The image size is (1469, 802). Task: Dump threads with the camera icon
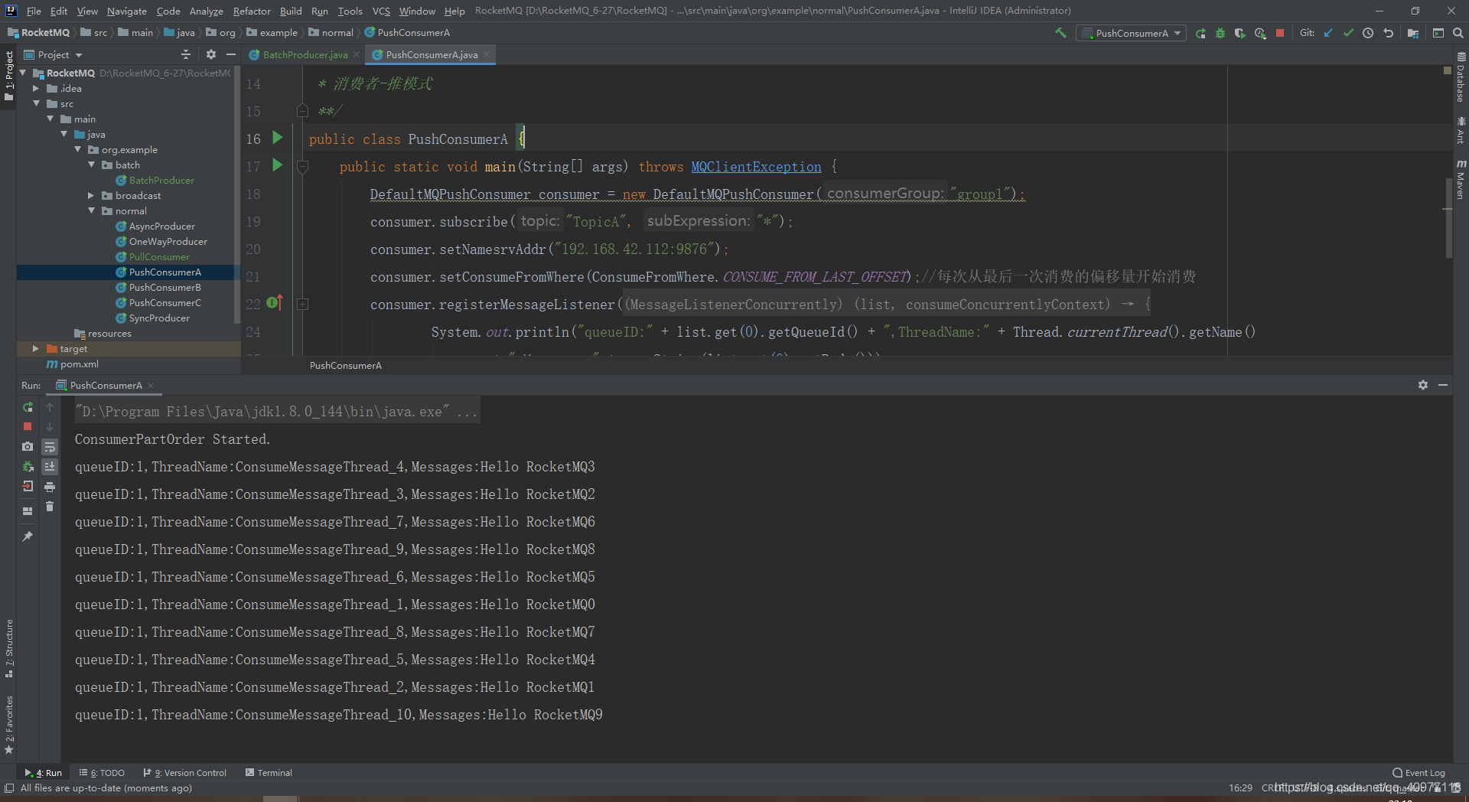[x=28, y=446]
